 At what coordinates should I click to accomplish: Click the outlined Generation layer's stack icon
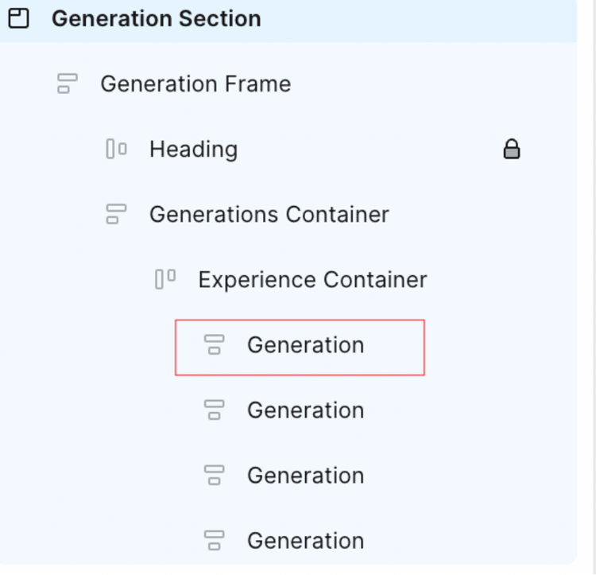pyautogui.click(x=214, y=344)
